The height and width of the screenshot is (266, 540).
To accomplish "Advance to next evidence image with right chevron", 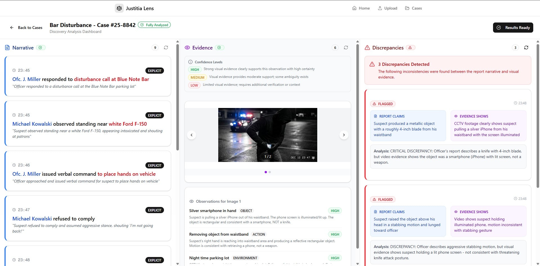I will (x=344, y=135).
